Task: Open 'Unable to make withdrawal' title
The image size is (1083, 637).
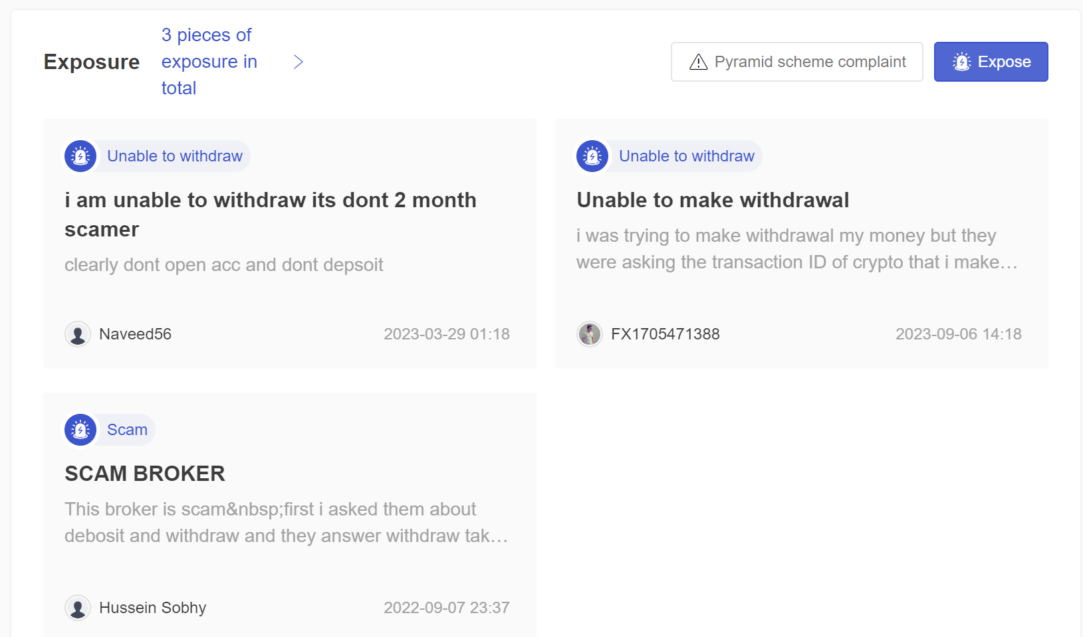Action: tap(713, 200)
